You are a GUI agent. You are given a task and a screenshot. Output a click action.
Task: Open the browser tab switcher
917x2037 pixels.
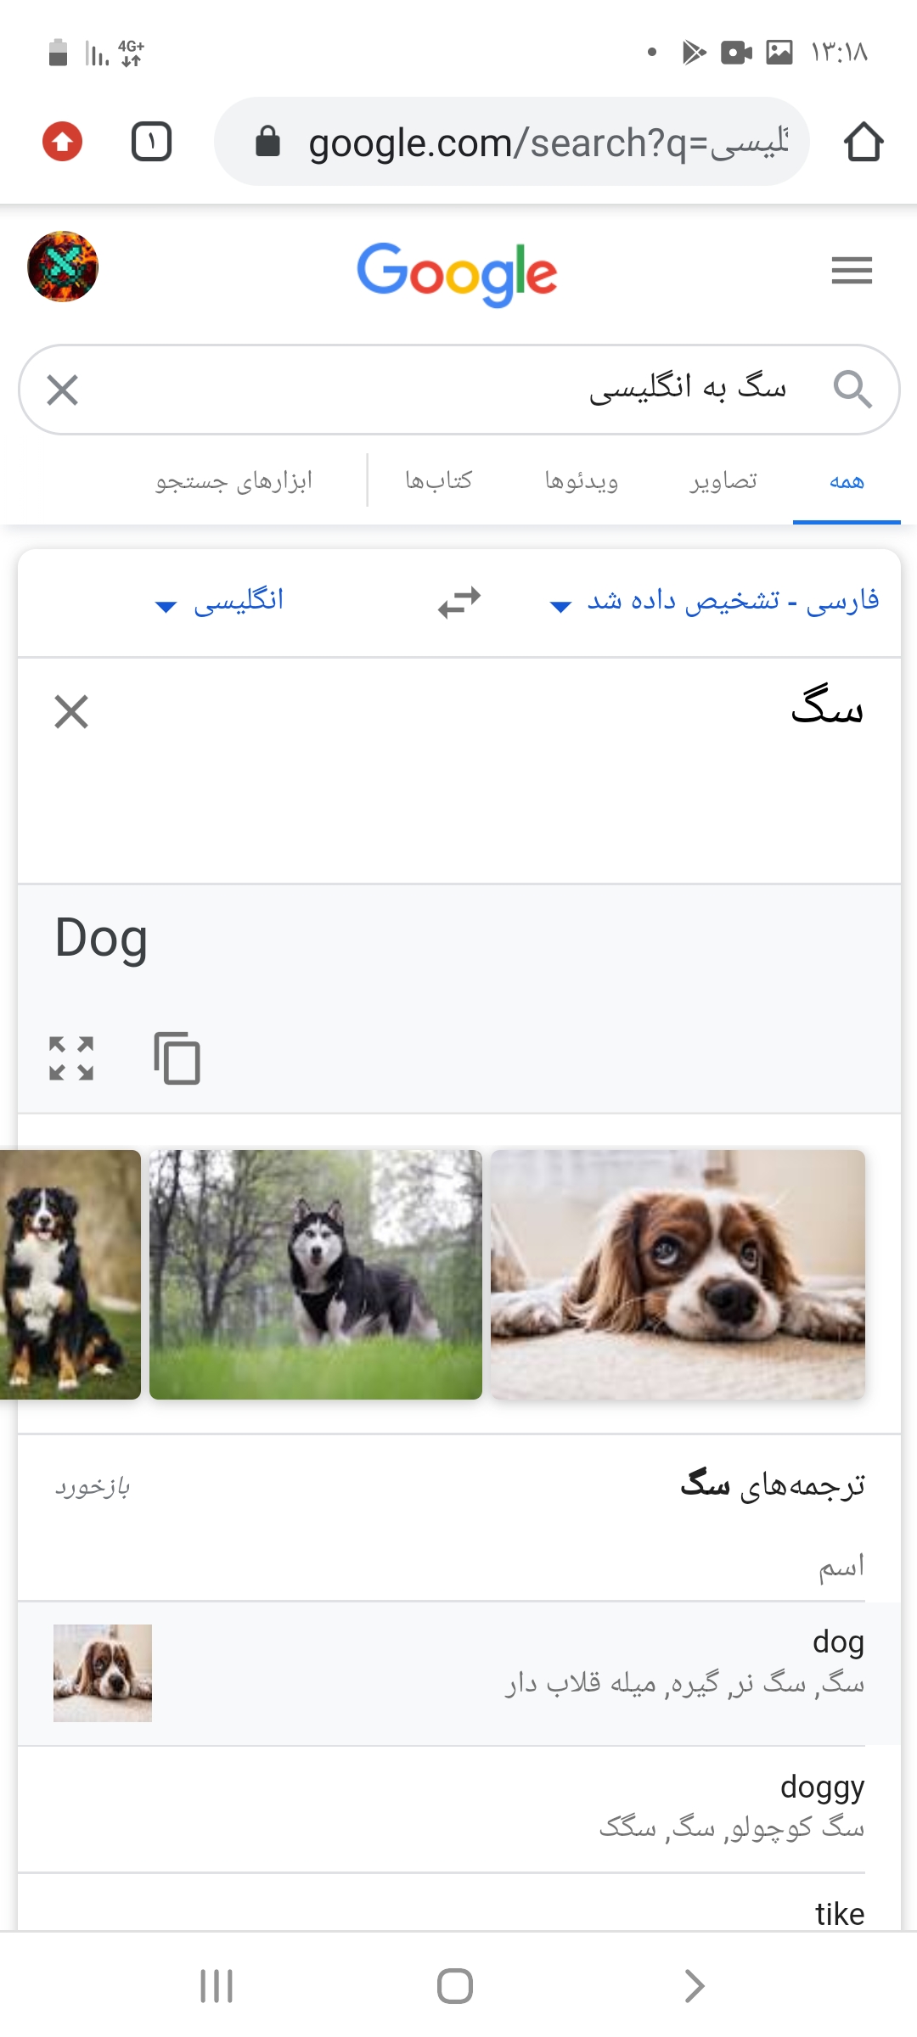(151, 142)
